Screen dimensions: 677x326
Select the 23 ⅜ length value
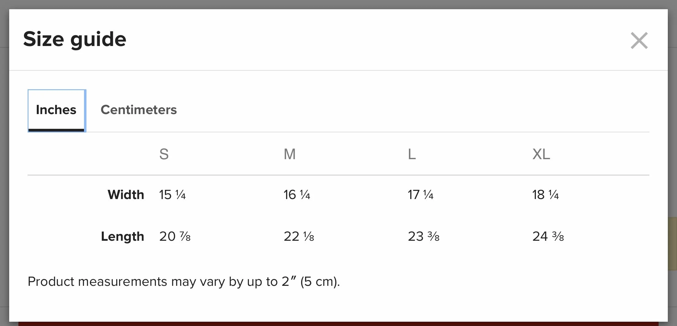(x=424, y=236)
